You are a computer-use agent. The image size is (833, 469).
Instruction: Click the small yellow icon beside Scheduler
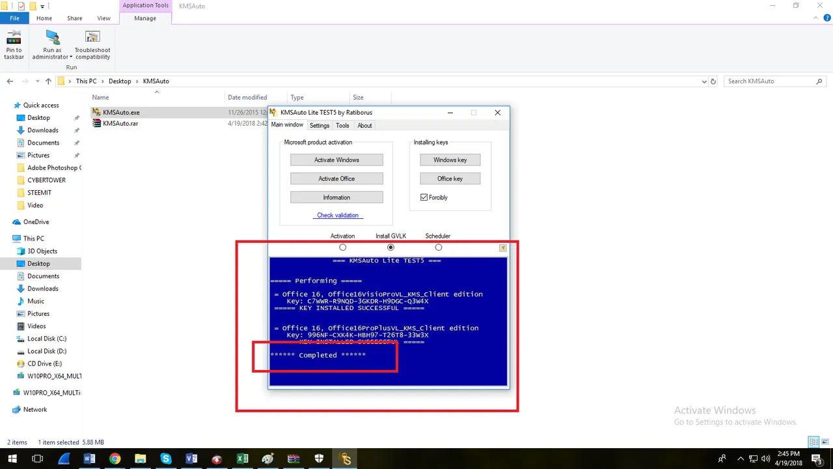pyautogui.click(x=503, y=248)
